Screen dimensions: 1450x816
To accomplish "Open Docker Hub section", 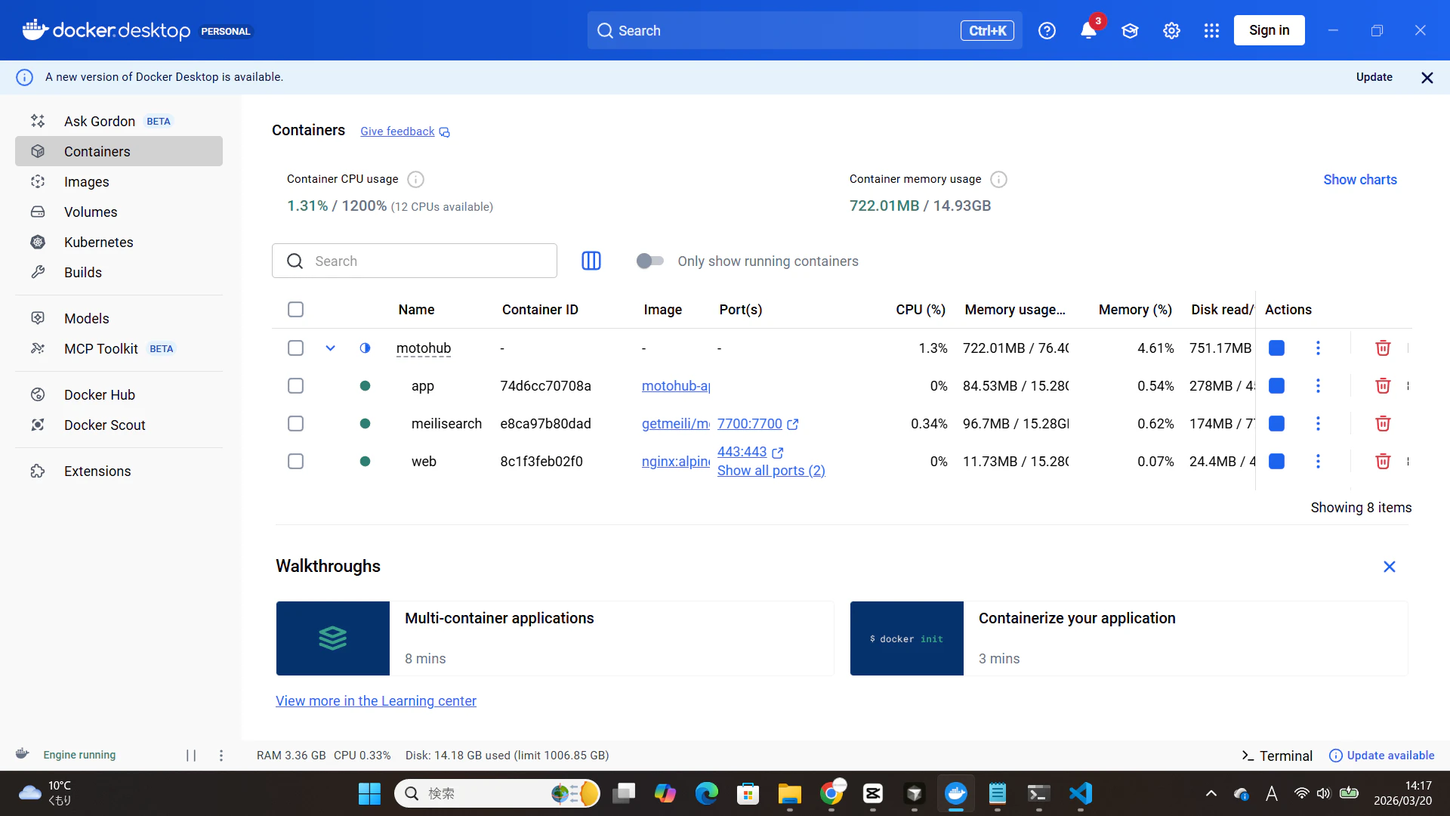I will click(119, 394).
